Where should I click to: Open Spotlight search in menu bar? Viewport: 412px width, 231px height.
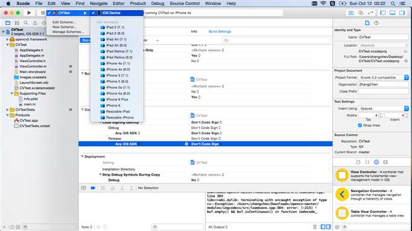pos(393,4)
